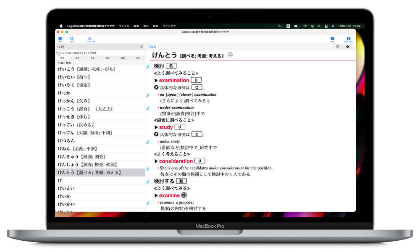This screenshot has width=420, height=252.
Task: Click the blue marker beside 'examine a proposal'
Action: (148, 203)
